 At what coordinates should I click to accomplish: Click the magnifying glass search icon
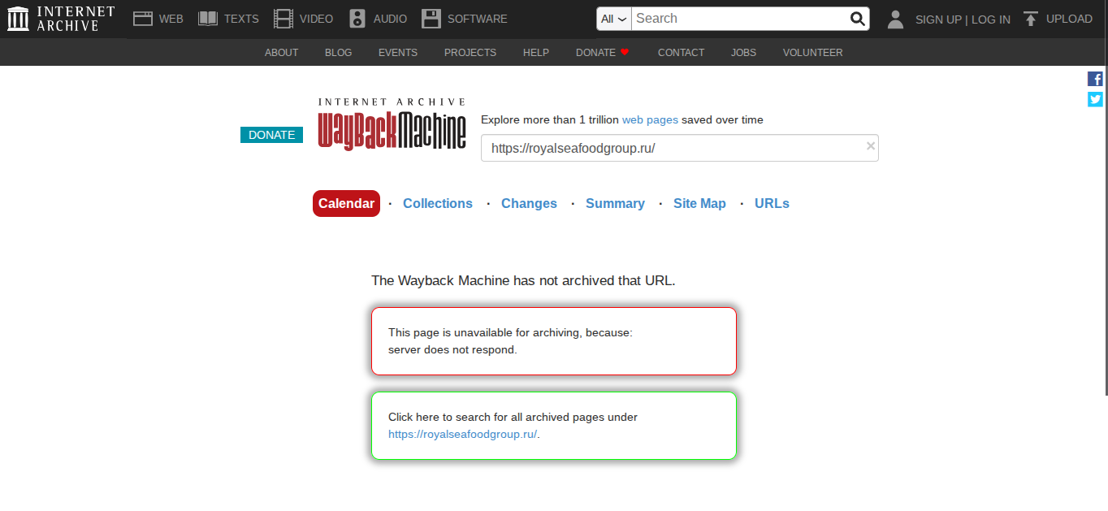pos(857,19)
